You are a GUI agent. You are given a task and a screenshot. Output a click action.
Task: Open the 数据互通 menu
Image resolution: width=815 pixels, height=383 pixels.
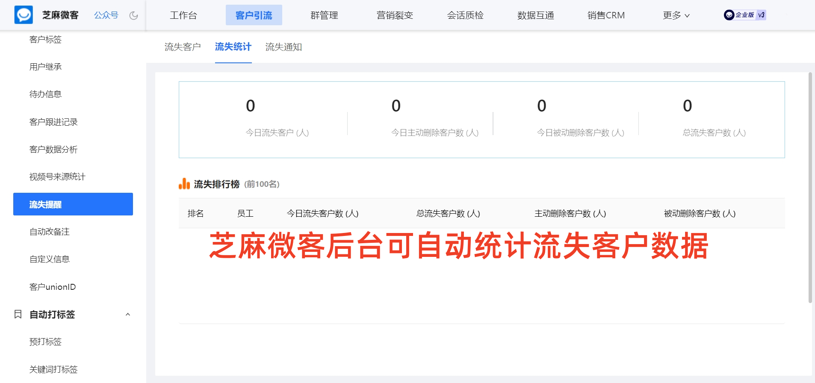pos(536,15)
